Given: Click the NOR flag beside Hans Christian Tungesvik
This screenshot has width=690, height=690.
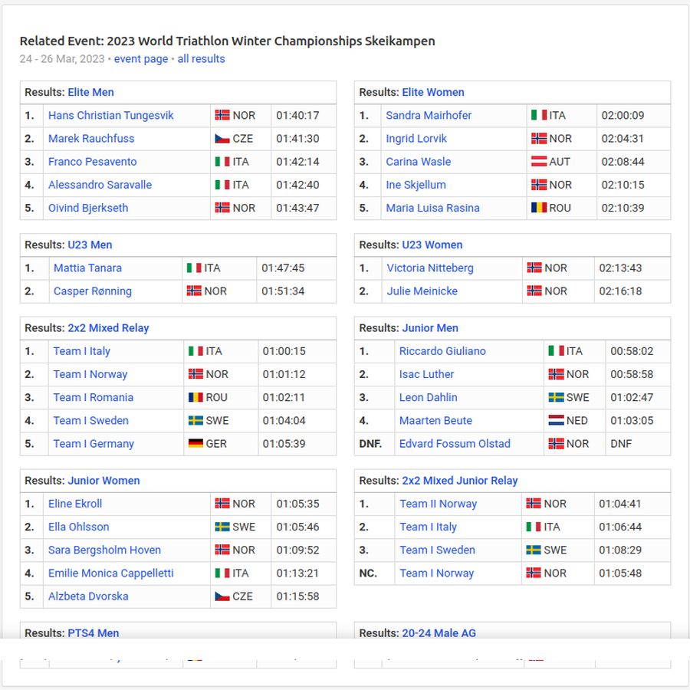Looking at the screenshot, I should [222, 115].
